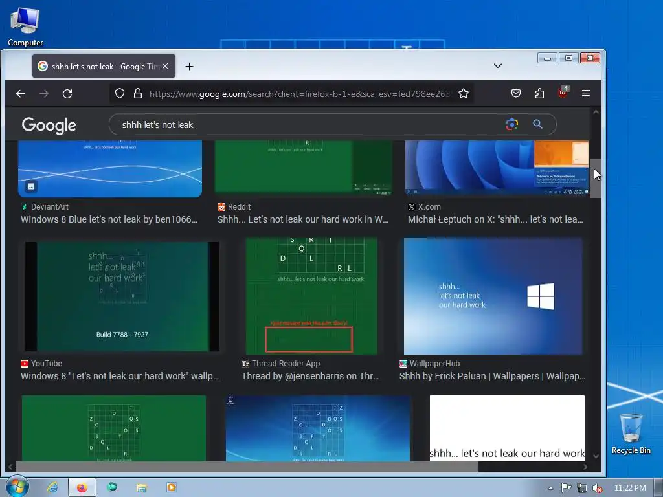Open YouTube 'Let's not leak our hard work' link

120,376
